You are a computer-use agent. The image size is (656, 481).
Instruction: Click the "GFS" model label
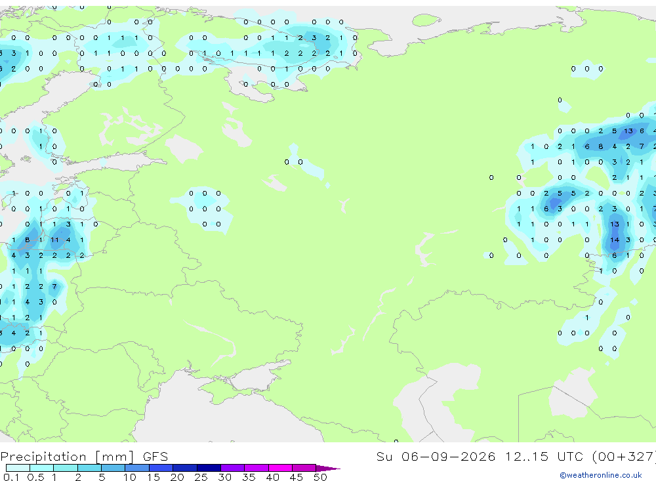(x=155, y=456)
